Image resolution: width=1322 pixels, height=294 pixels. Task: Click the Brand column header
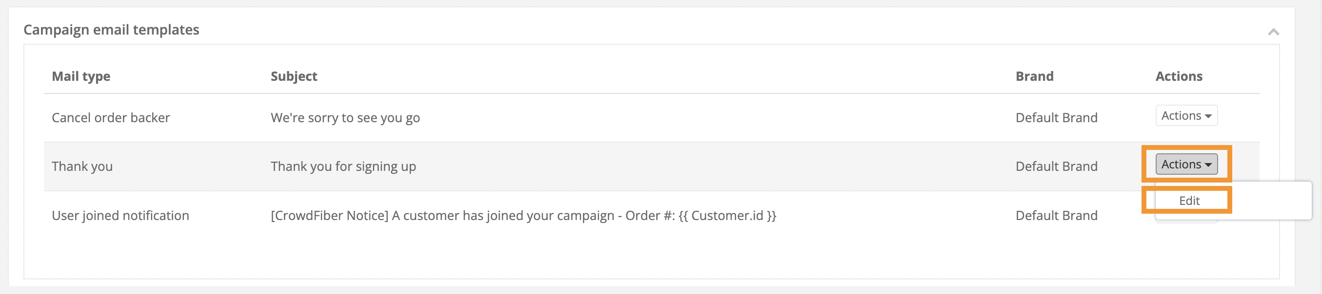[1034, 76]
